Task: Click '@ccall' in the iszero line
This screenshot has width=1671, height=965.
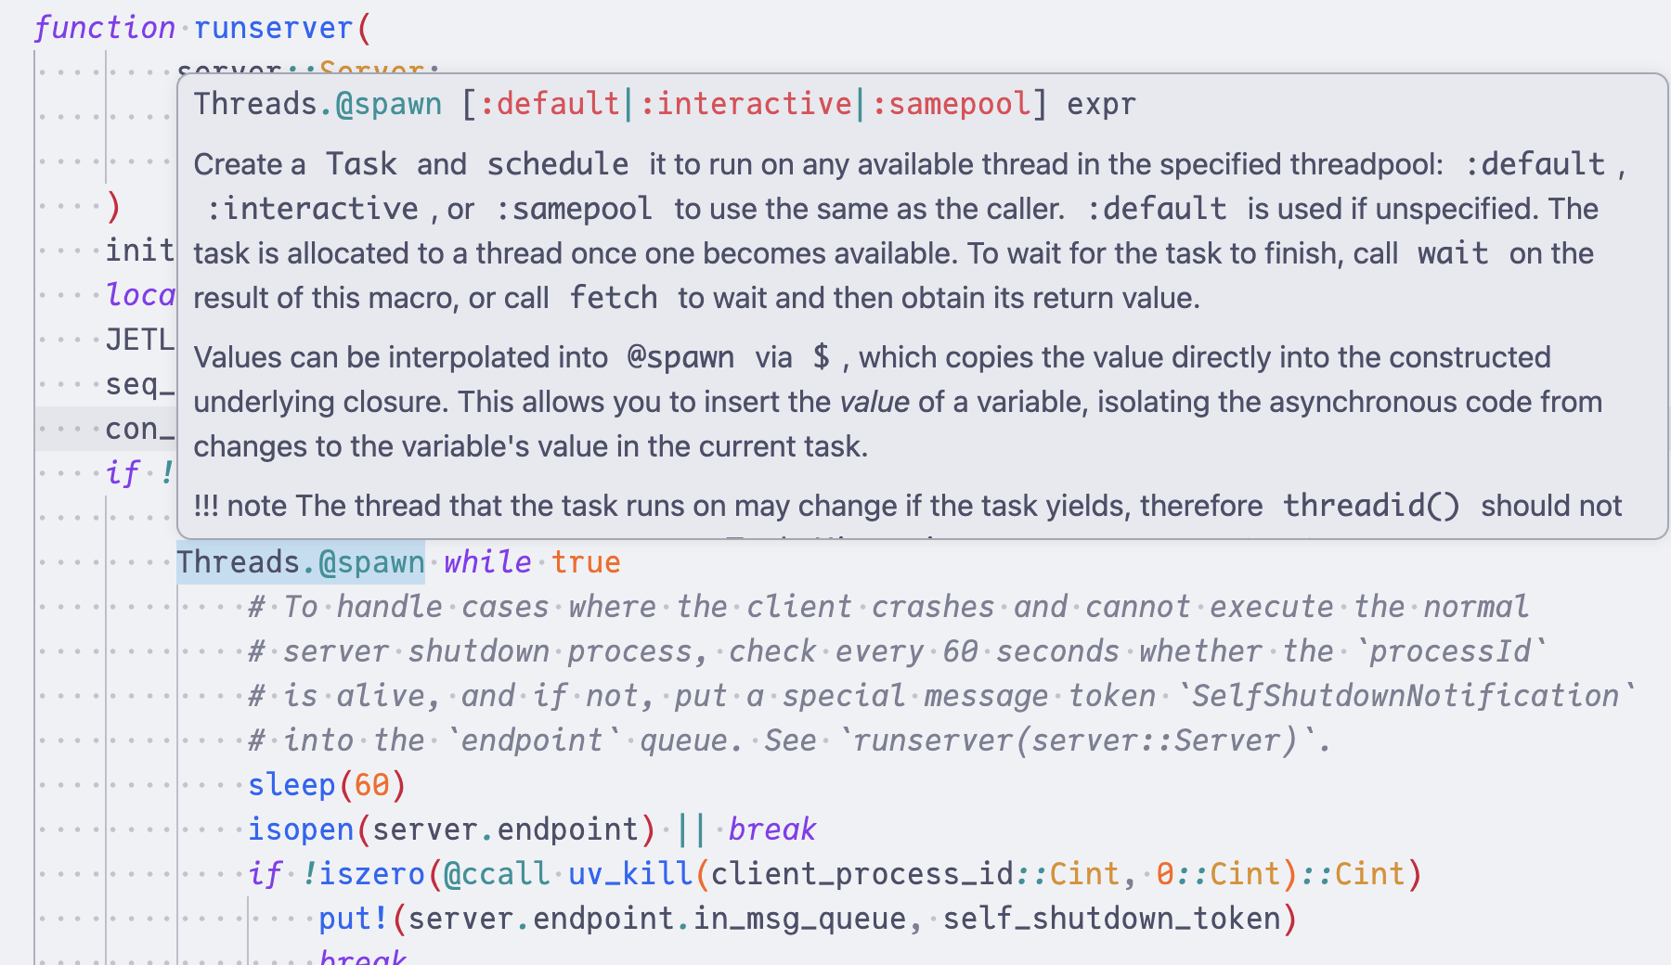Action: (x=497, y=874)
